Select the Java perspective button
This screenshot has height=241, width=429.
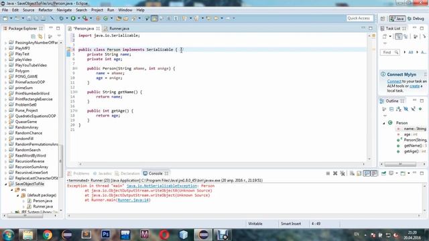397,19
